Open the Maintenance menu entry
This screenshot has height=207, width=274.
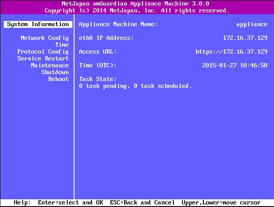[x=50, y=65]
